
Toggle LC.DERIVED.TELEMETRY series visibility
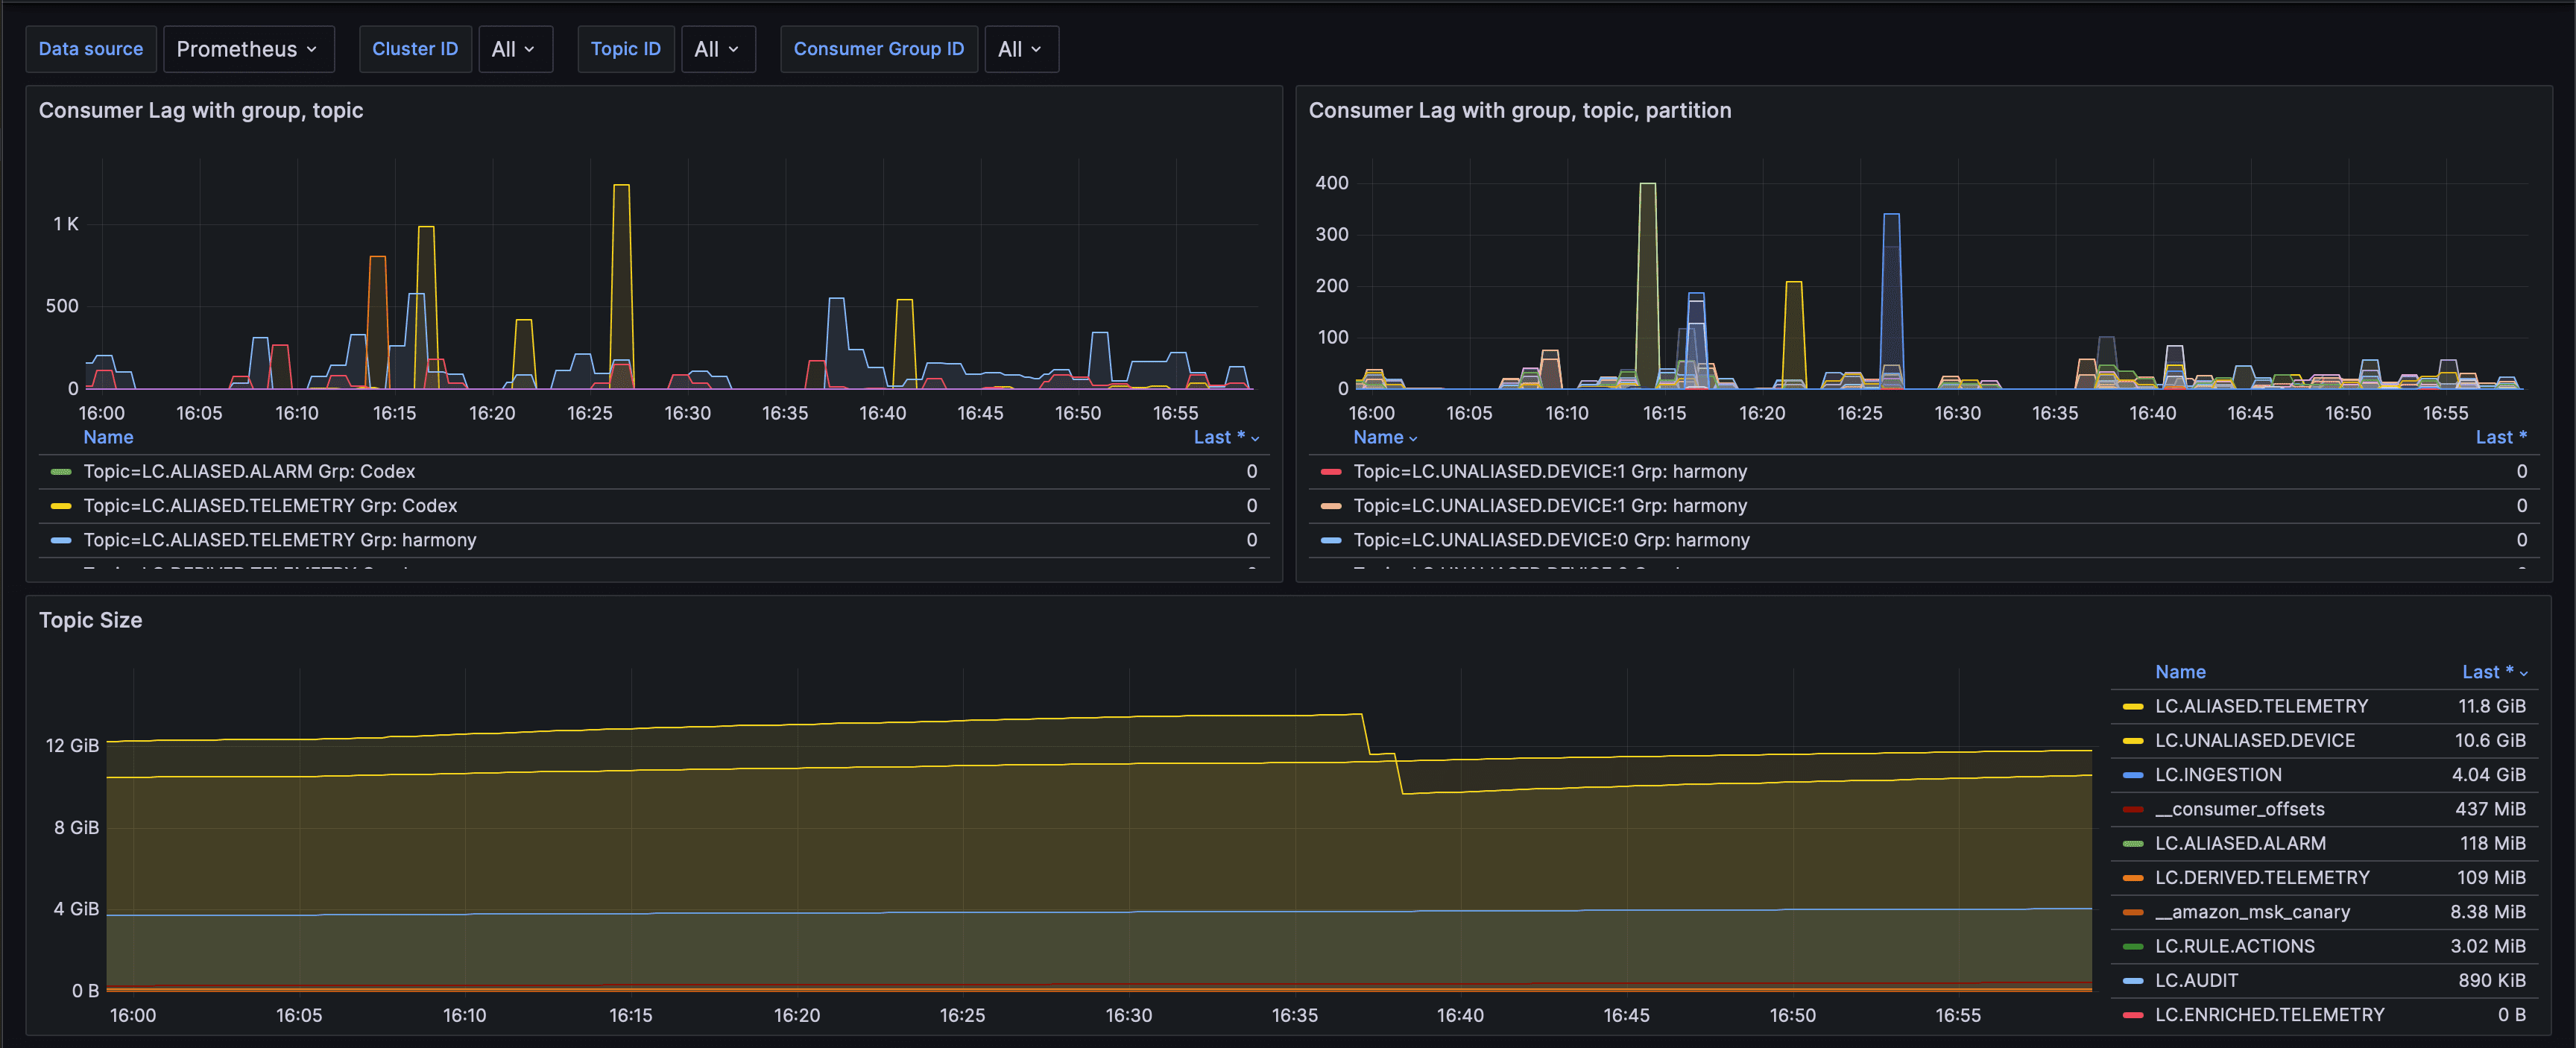tap(2261, 878)
